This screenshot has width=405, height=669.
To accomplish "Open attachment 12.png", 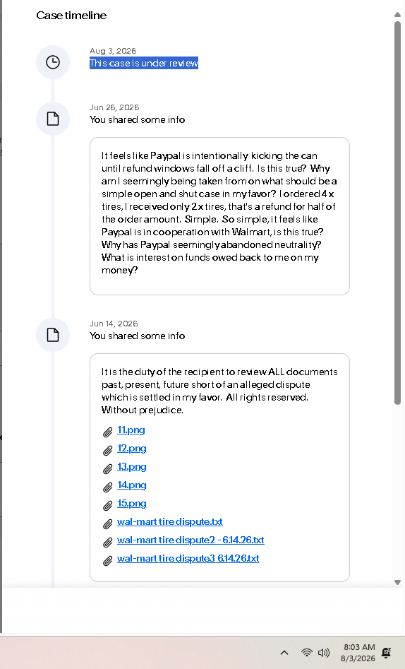I will [132, 449].
